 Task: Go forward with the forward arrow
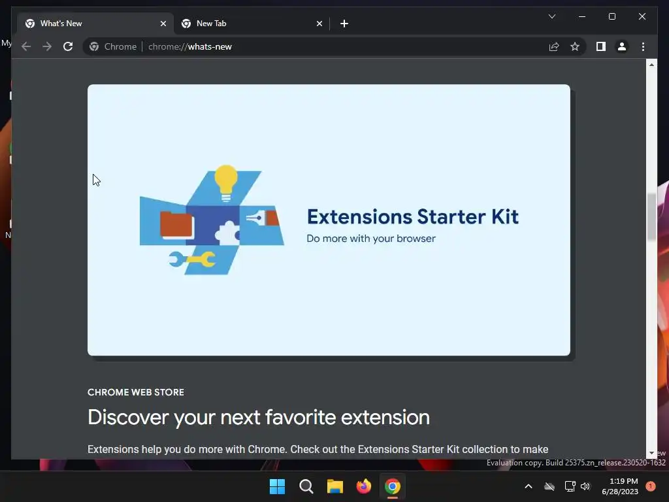click(x=47, y=46)
